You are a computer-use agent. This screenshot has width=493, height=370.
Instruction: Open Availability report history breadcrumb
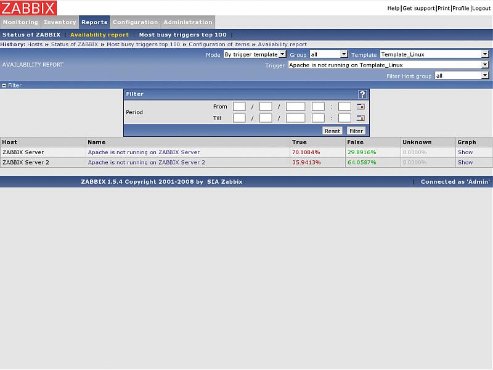click(282, 44)
